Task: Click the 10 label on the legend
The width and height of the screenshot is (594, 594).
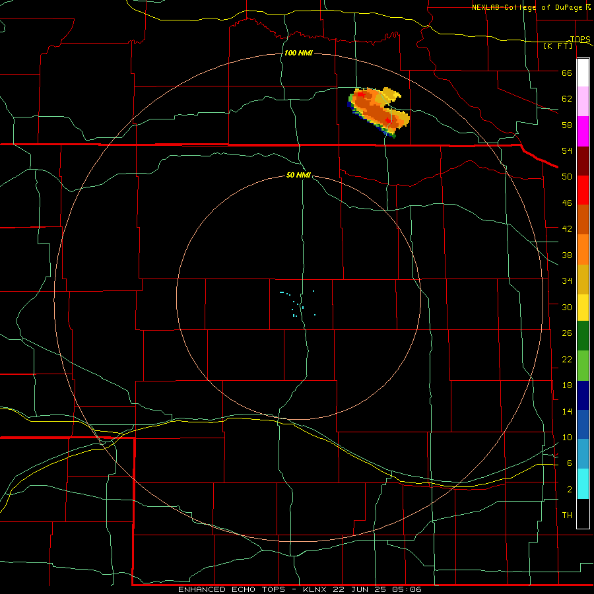Action: click(567, 437)
